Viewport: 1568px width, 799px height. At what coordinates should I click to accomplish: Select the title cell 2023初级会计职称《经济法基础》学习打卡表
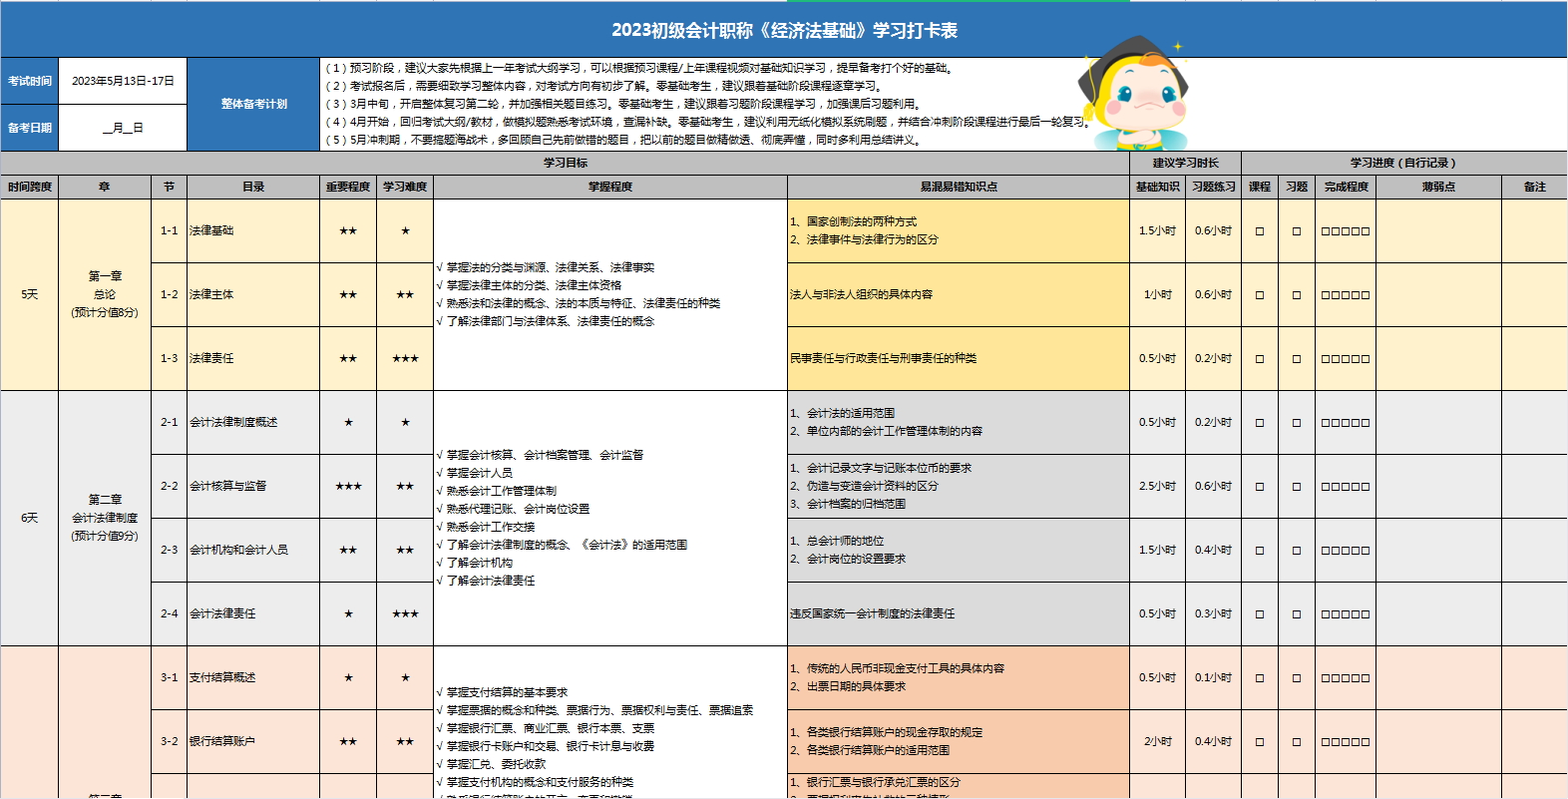[x=784, y=30]
